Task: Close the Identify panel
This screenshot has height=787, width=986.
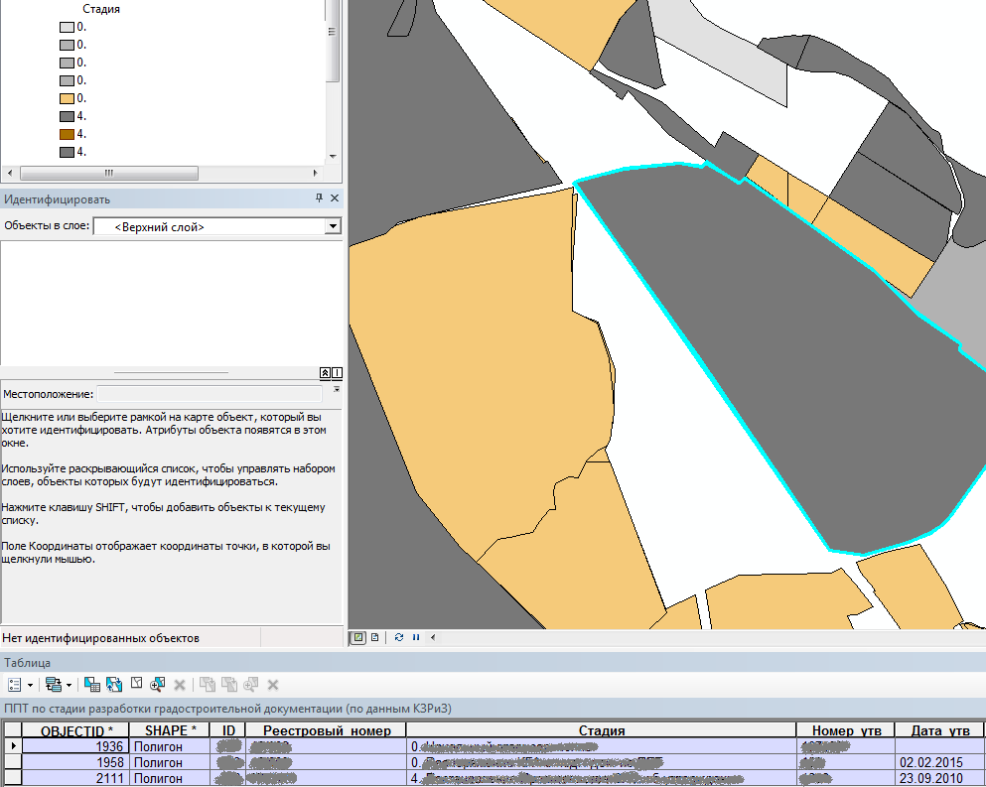Action: pyautogui.click(x=335, y=199)
